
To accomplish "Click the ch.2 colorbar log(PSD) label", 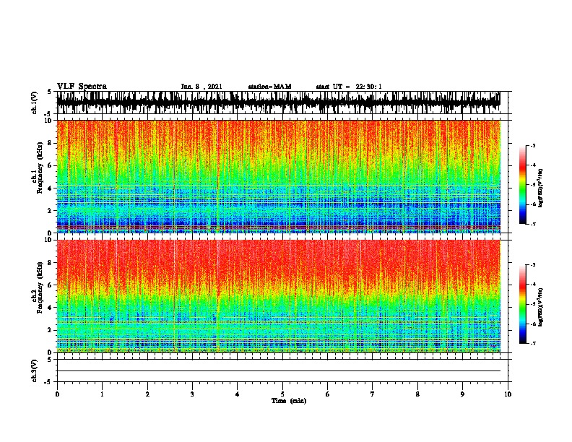I will tap(541, 307).
